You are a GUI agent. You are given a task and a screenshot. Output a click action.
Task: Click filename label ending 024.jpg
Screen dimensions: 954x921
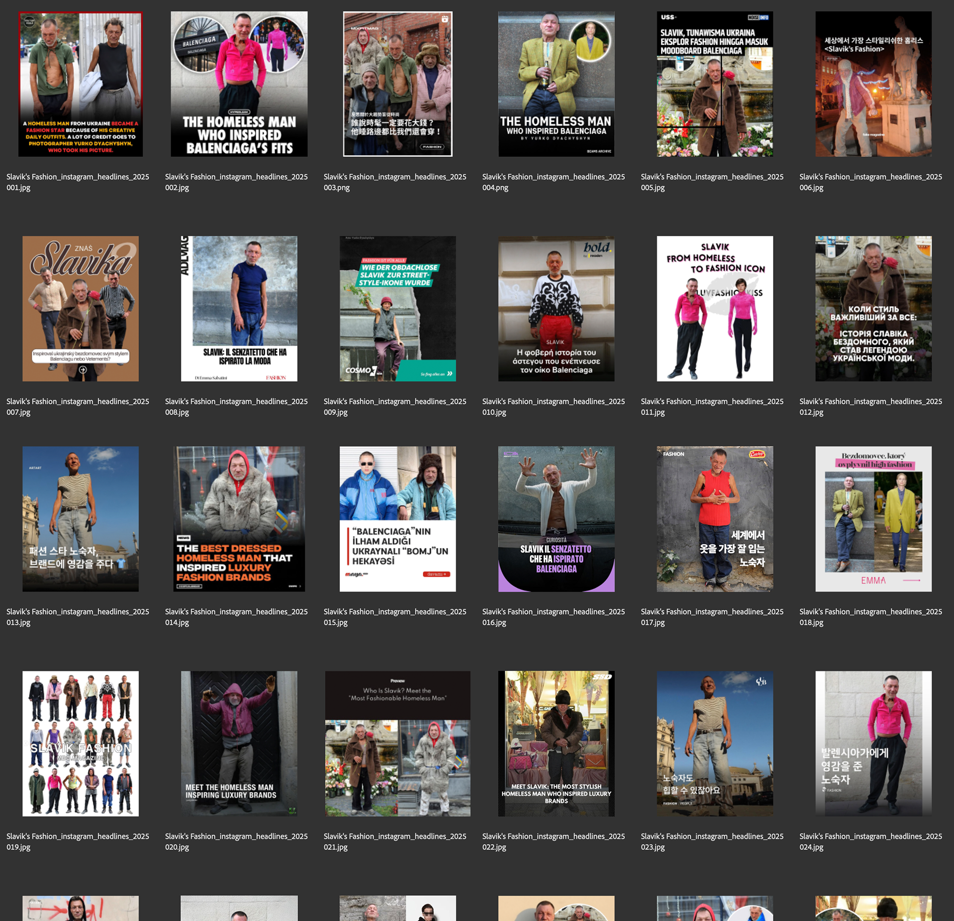(x=871, y=841)
